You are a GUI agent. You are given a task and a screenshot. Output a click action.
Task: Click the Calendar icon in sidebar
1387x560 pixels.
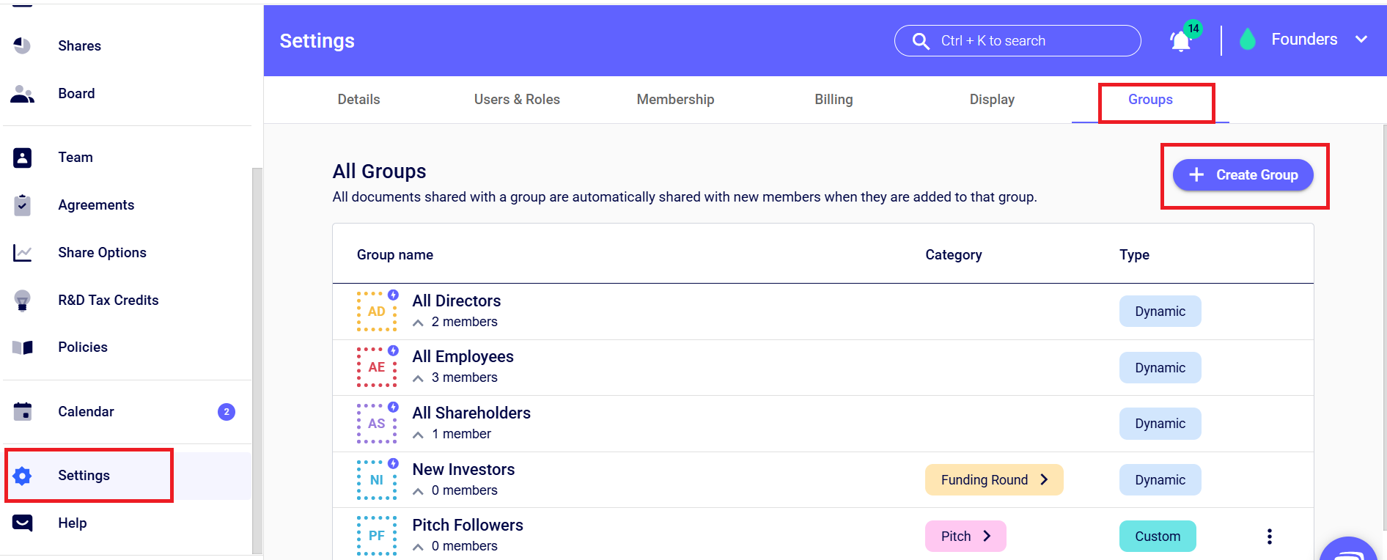click(23, 412)
